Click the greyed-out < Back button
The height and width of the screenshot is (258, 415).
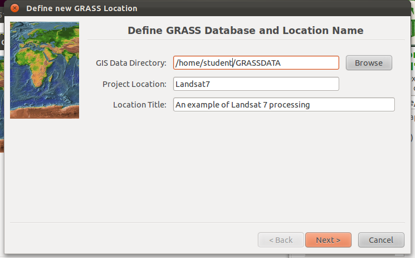[x=281, y=240]
